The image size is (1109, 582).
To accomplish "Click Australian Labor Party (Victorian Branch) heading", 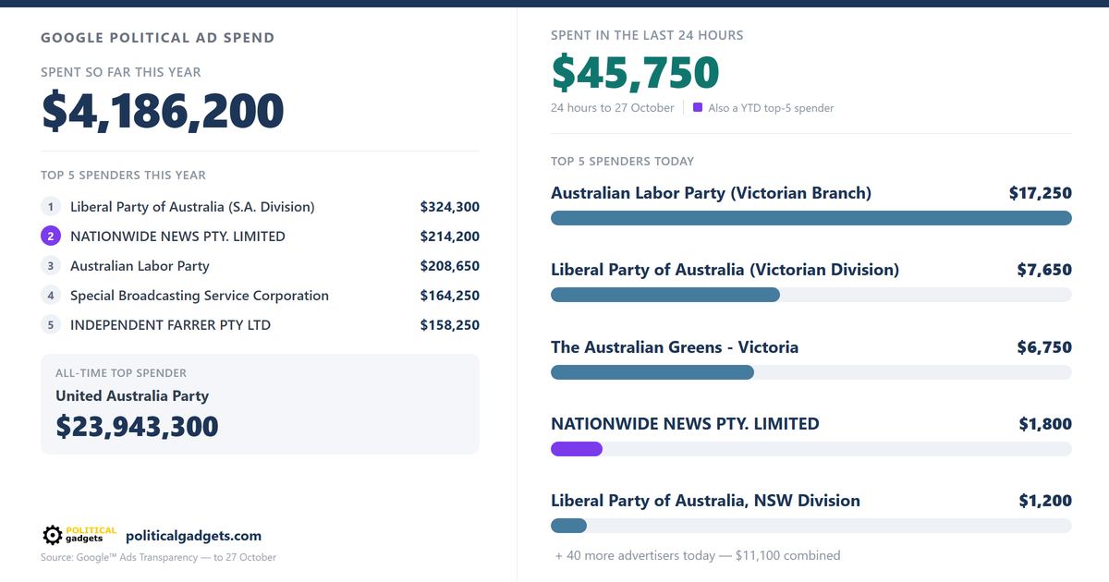I will click(711, 193).
